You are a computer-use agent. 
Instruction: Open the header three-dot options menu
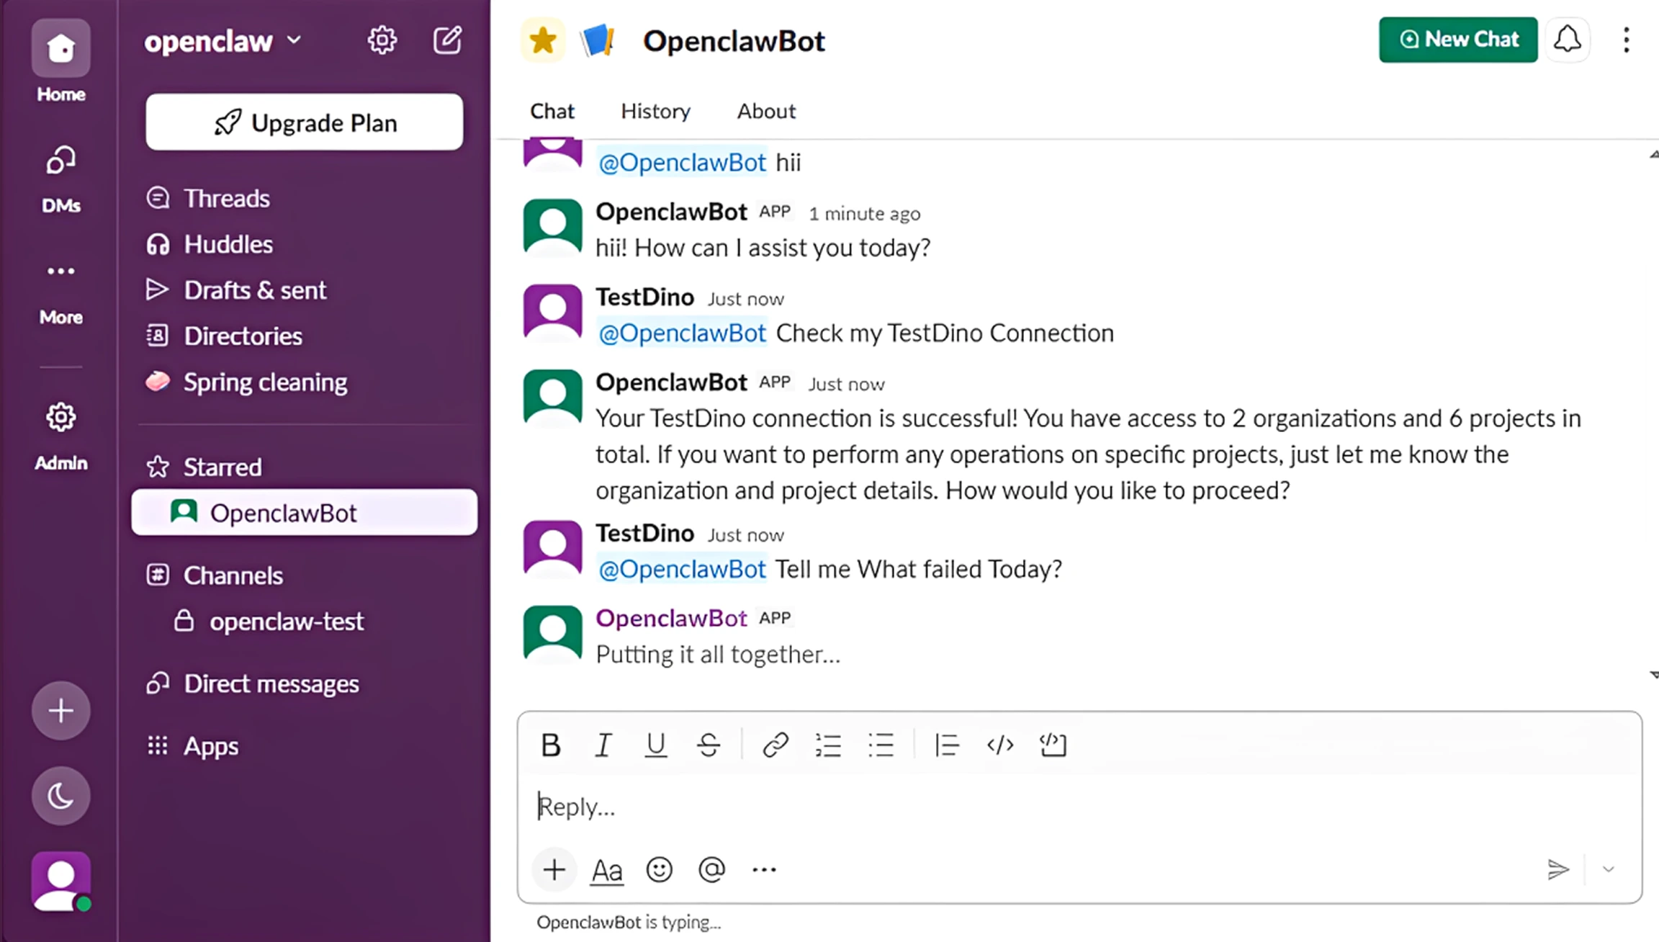pyautogui.click(x=1626, y=40)
